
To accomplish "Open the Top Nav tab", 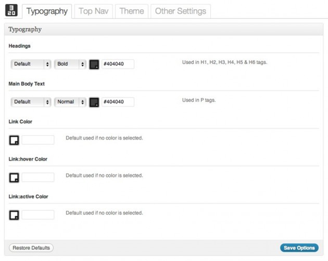I will point(93,11).
